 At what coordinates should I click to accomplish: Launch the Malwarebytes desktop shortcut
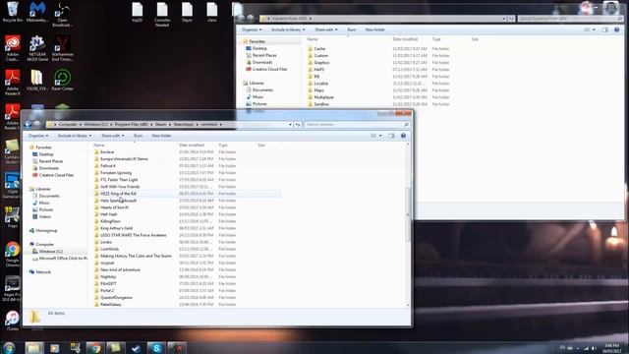pyautogui.click(x=37, y=12)
